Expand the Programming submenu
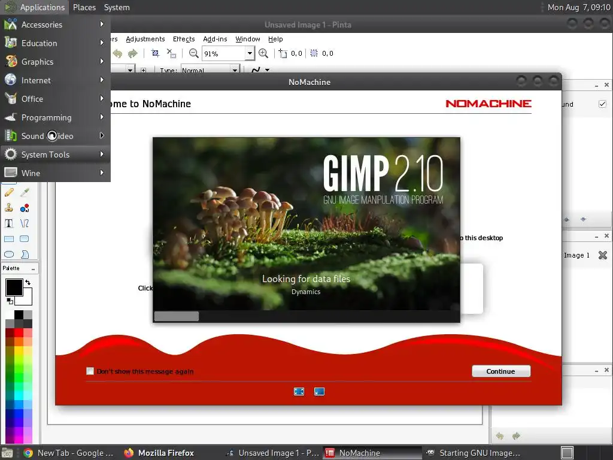 [x=55, y=117]
